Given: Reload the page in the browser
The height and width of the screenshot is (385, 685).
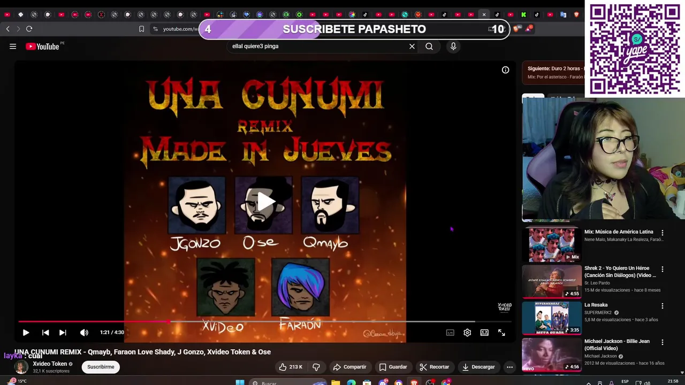Looking at the screenshot, I should click(29, 29).
